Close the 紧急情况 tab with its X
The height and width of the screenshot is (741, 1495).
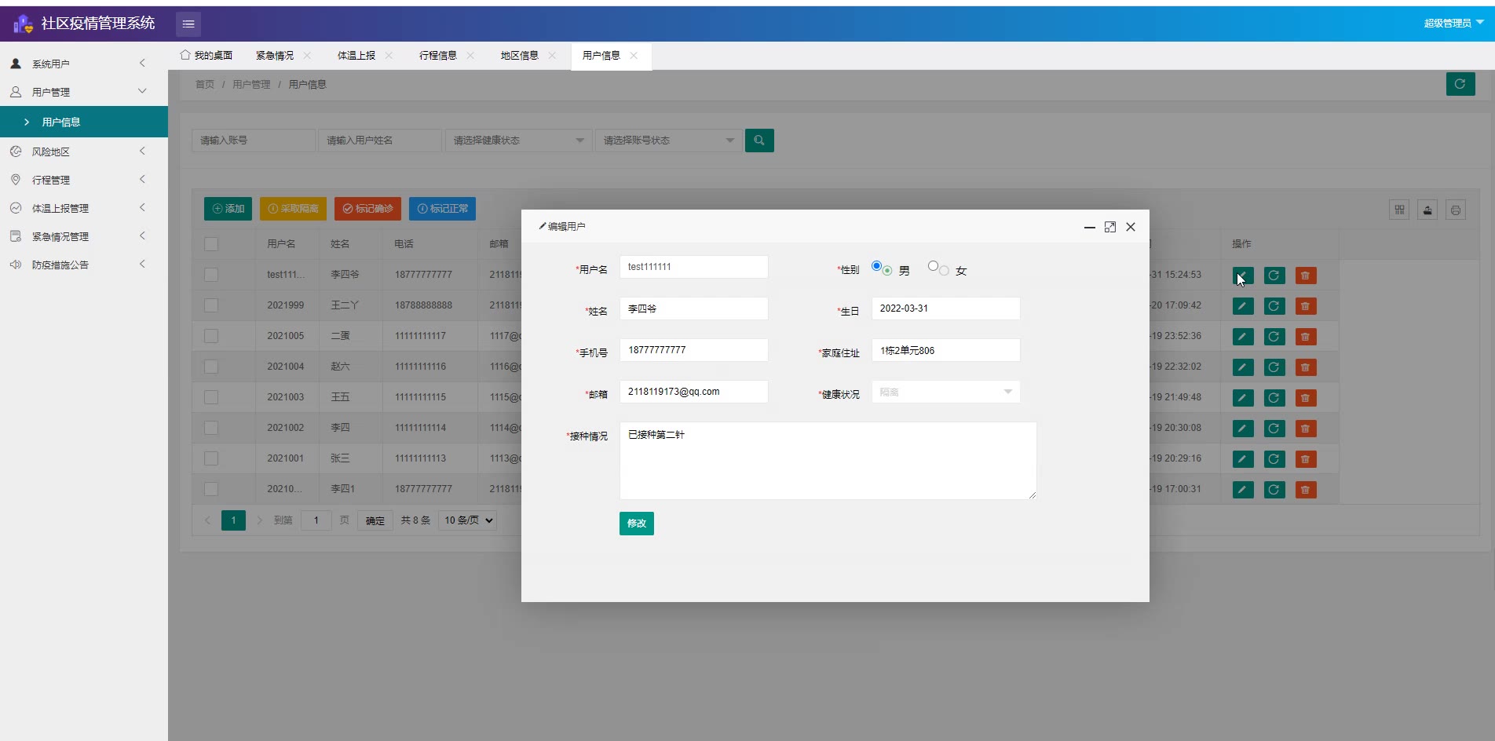pos(307,56)
